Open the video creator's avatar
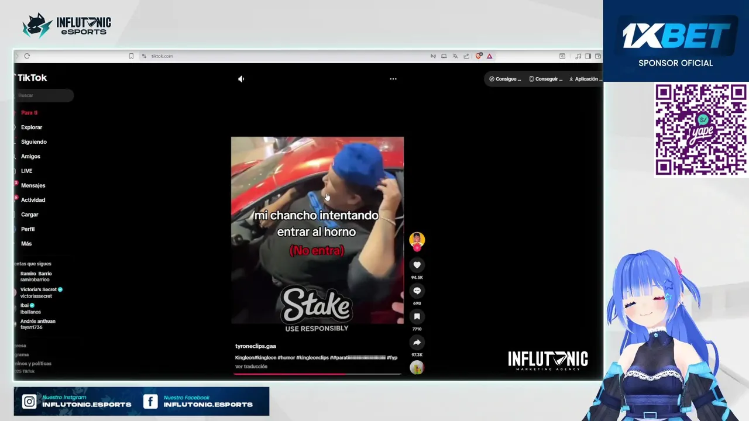Image resolution: width=749 pixels, height=421 pixels. [x=417, y=239]
